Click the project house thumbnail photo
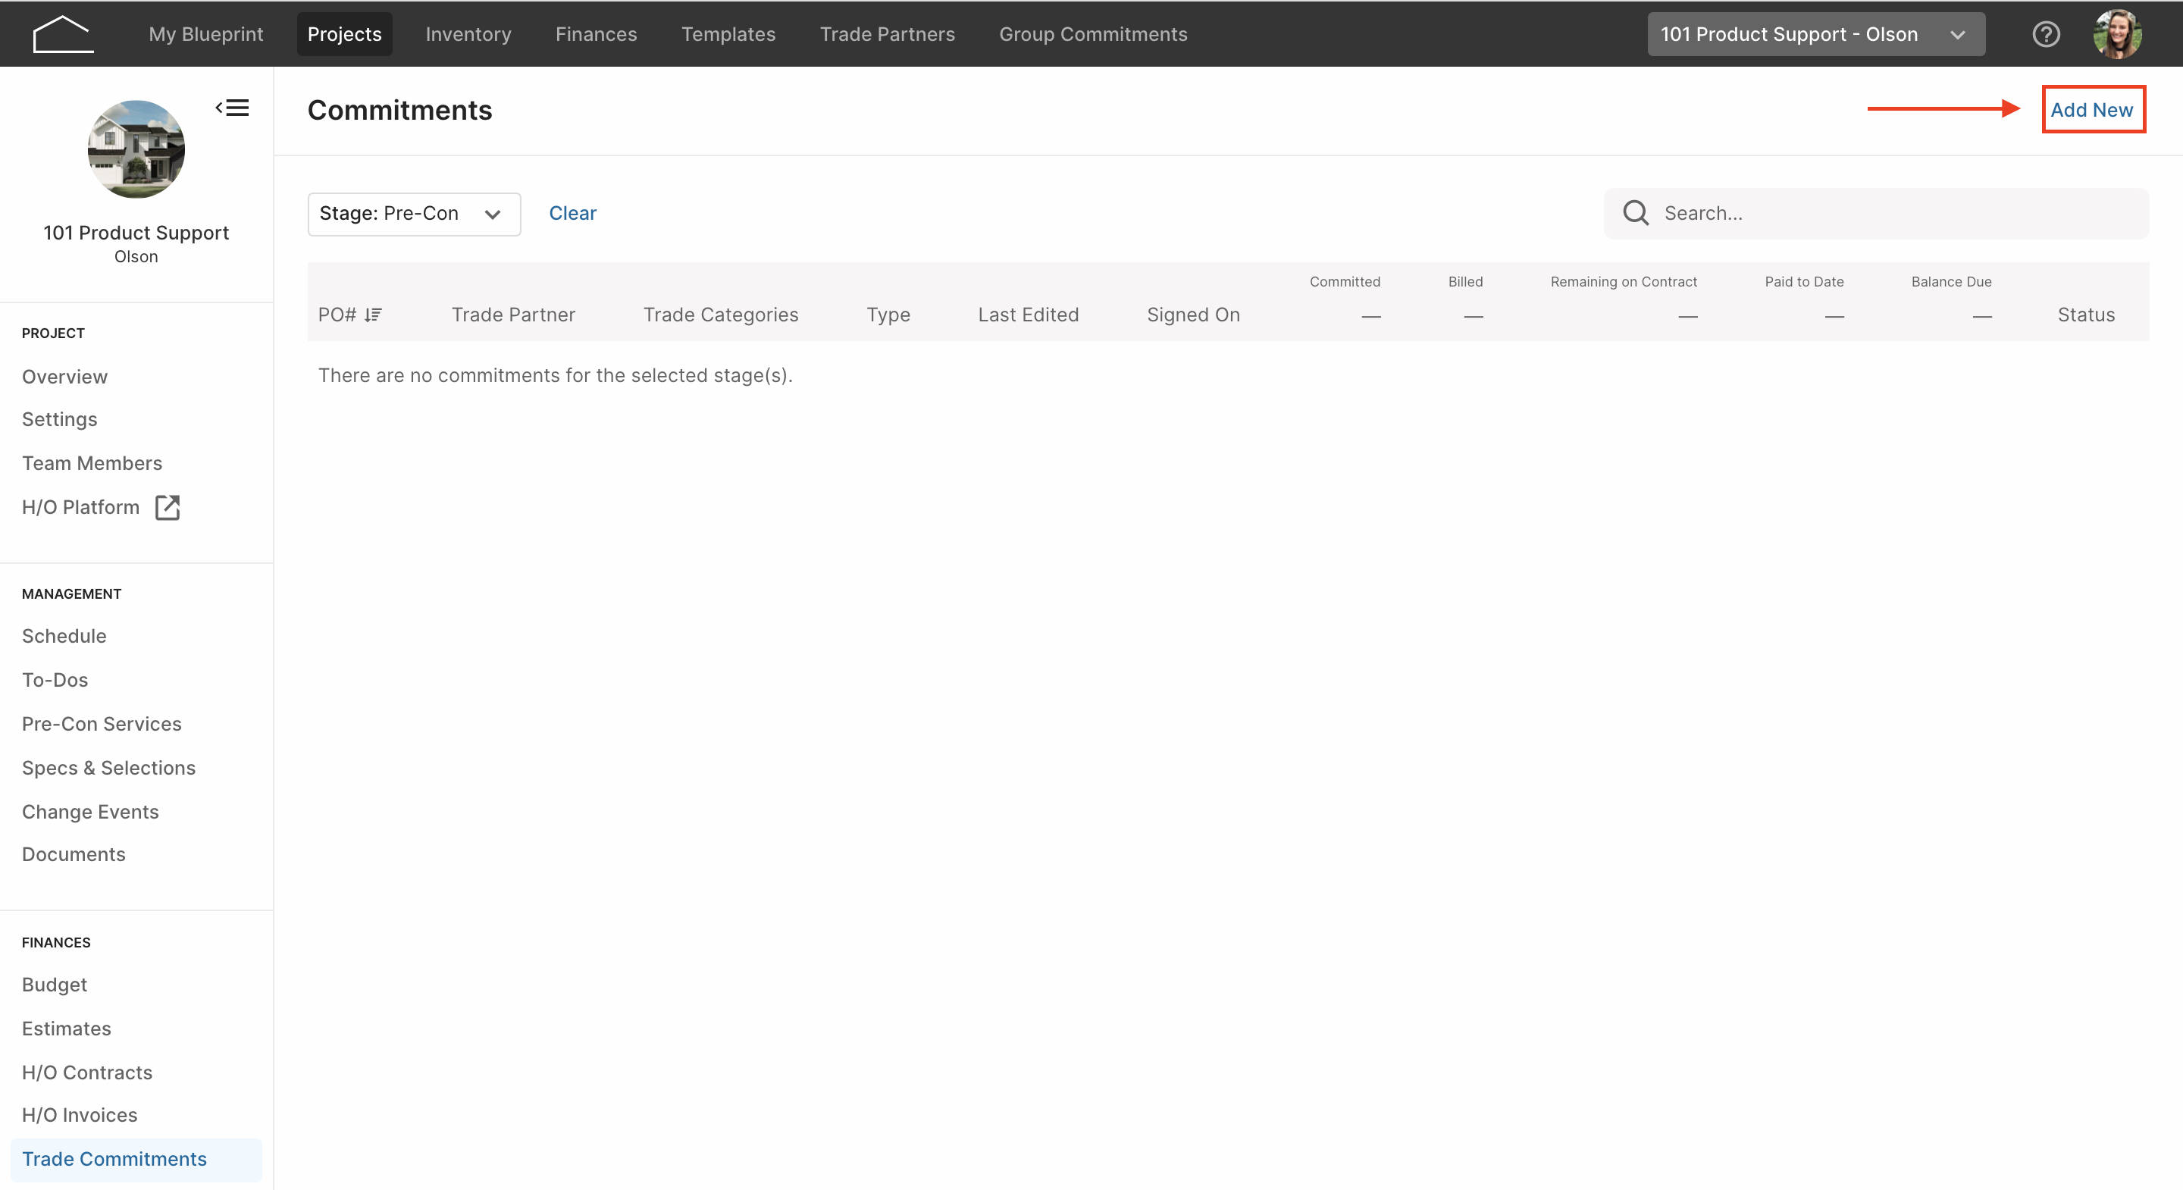The image size is (2183, 1190). click(x=136, y=149)
